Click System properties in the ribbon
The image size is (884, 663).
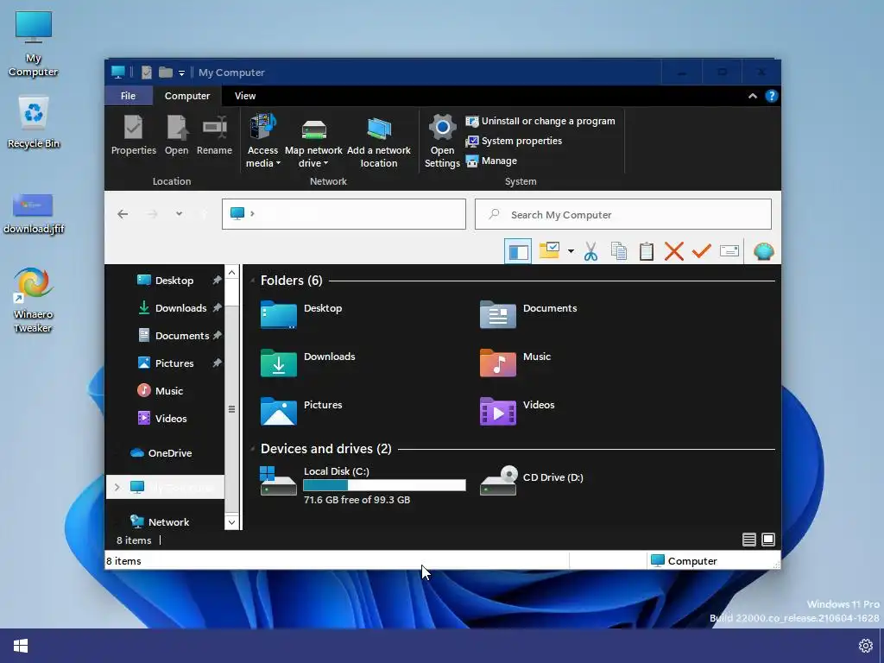tap(514, 141)
